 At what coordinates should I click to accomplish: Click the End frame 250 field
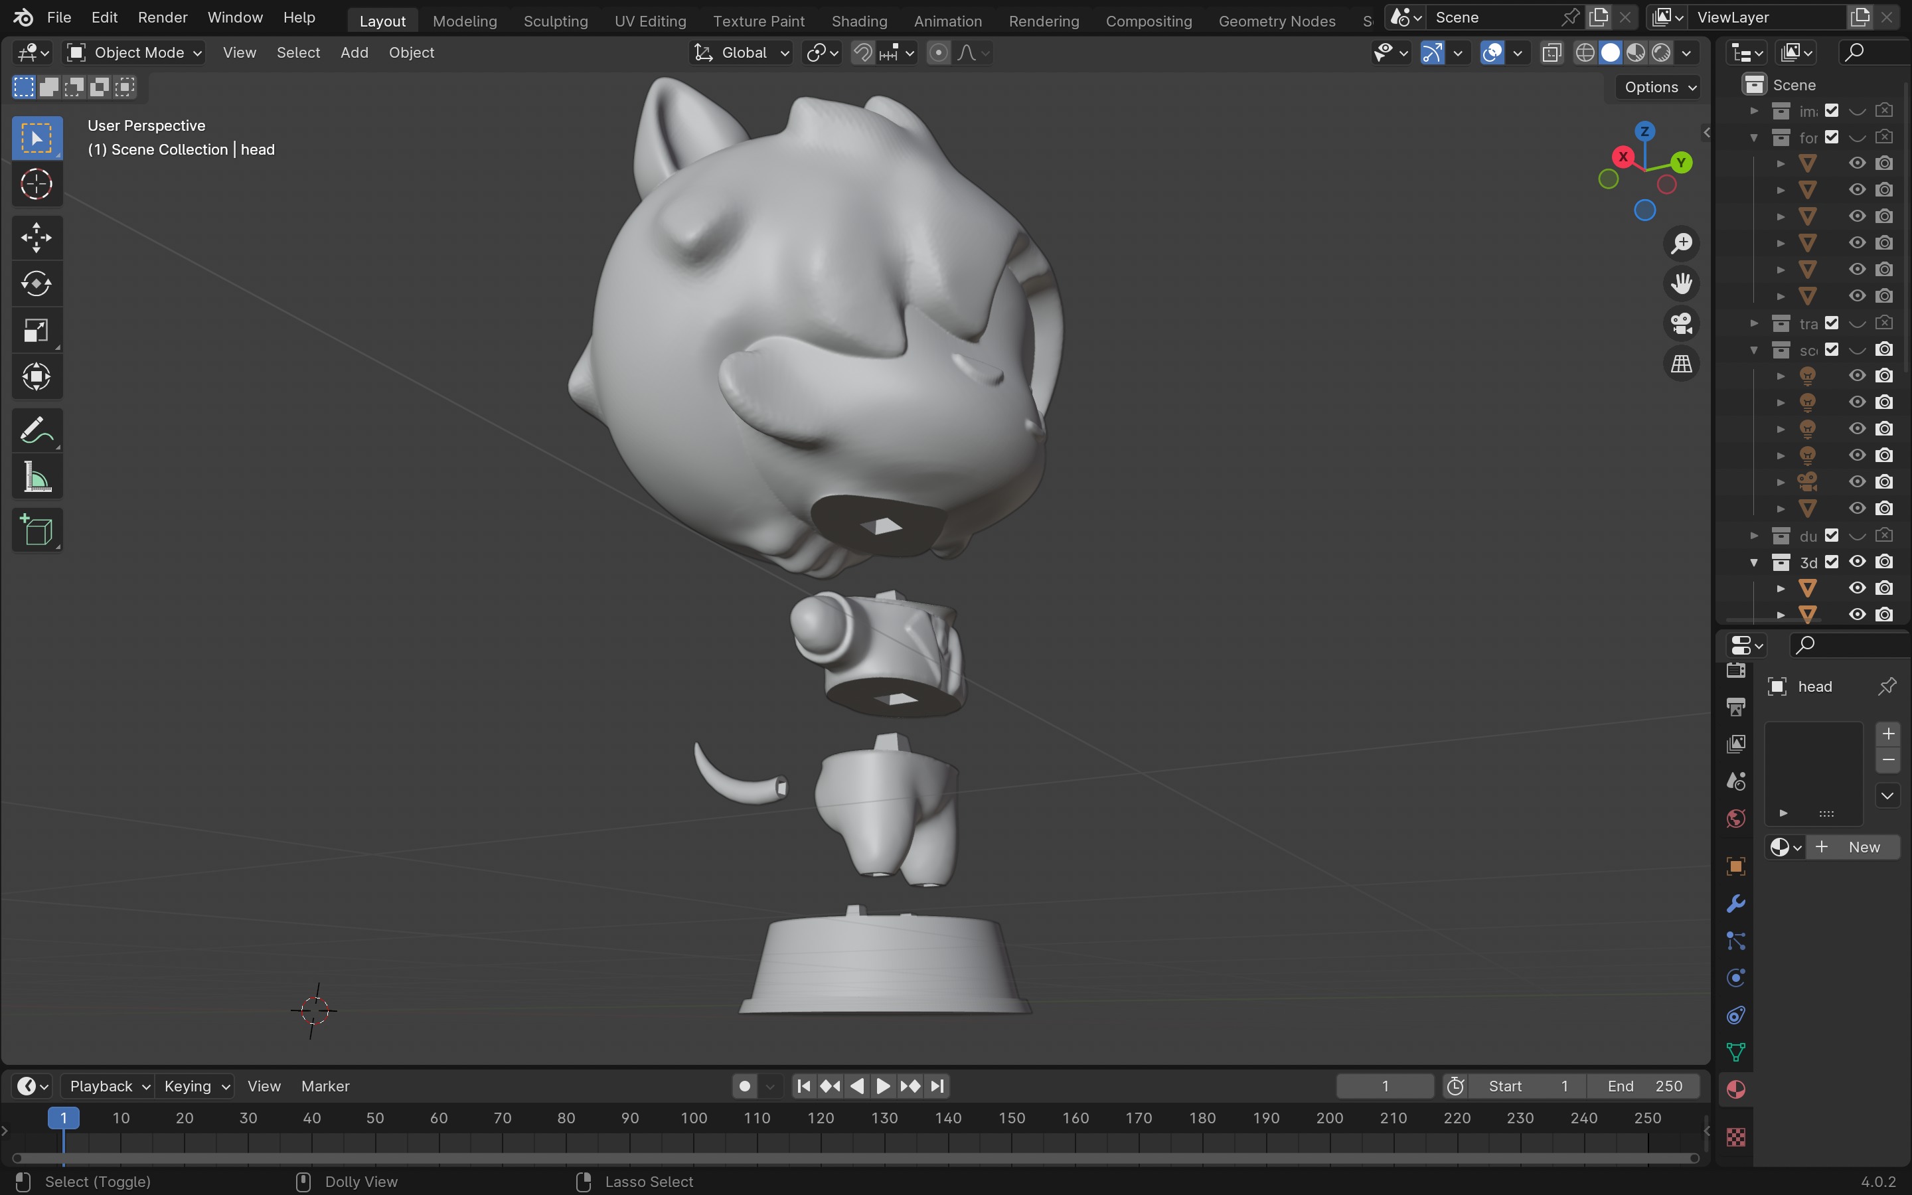tap(1643, 1086)
